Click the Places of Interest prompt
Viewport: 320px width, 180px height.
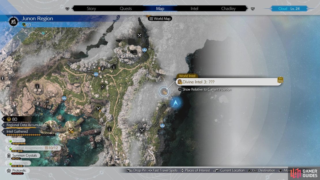195,170
